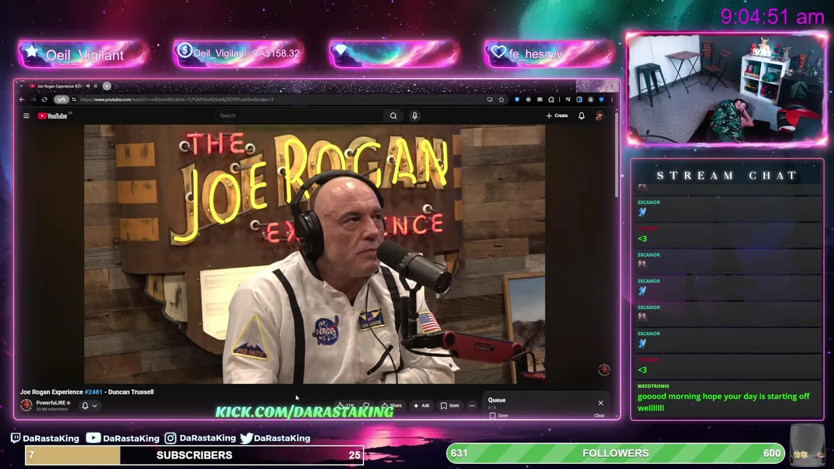Open the YouTube notifications bell in the header
834x469 pixels.
[x=581, y=116]
